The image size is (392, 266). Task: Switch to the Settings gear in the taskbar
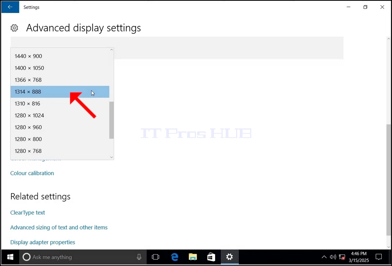[230, 257]
